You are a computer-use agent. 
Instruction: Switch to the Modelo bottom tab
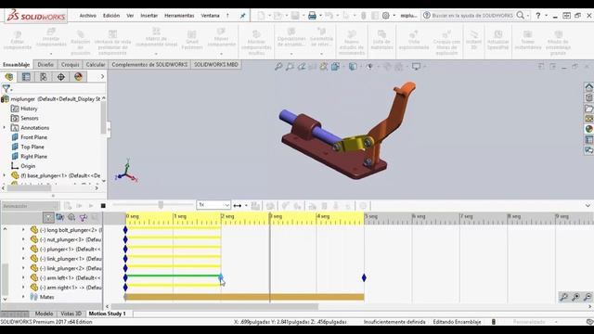point(44,314)
